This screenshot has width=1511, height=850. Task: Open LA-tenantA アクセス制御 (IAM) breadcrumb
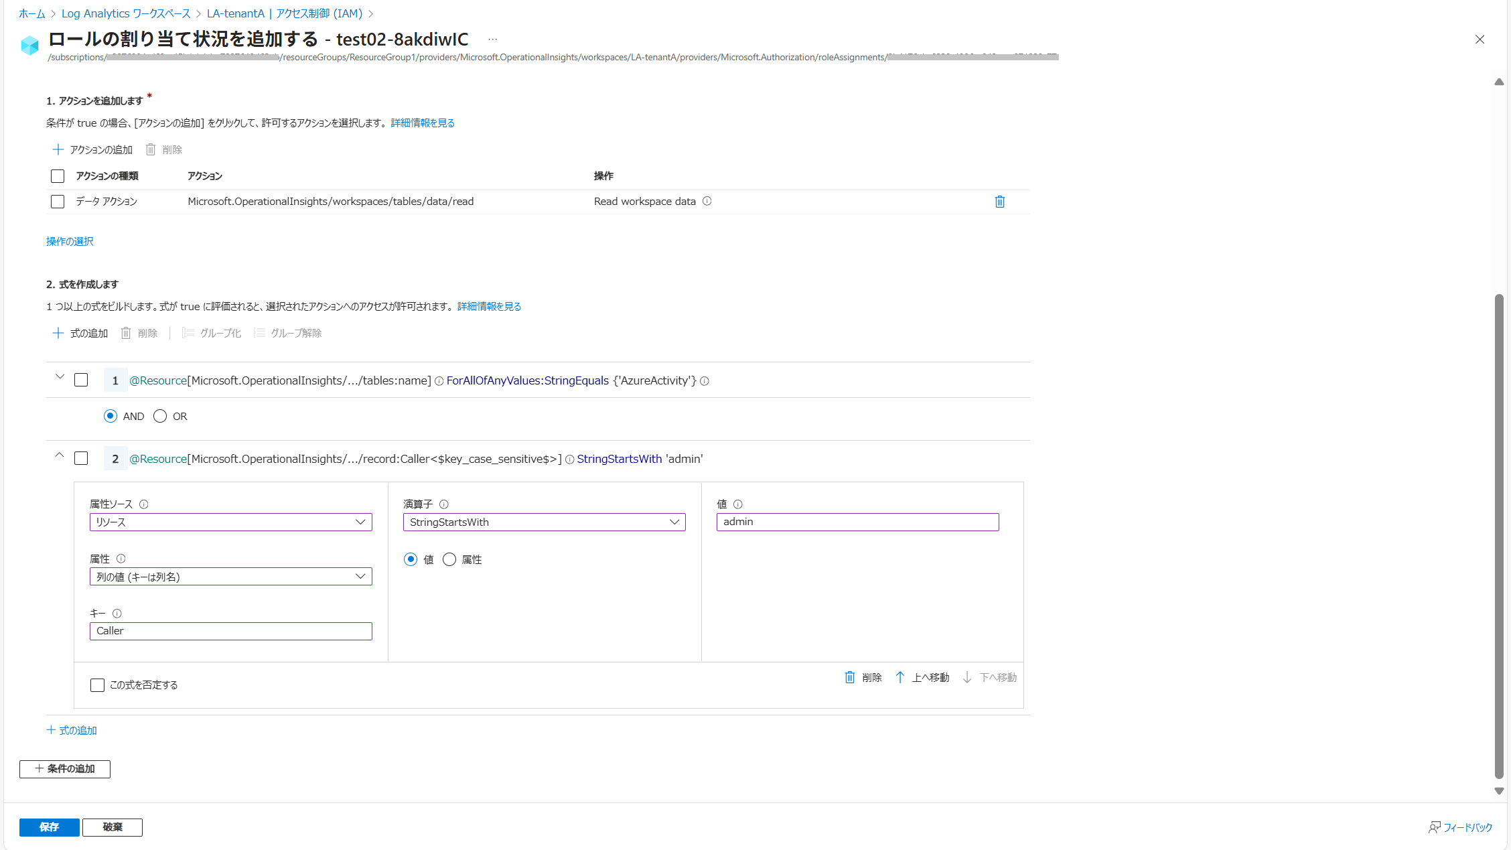point(284,13)
